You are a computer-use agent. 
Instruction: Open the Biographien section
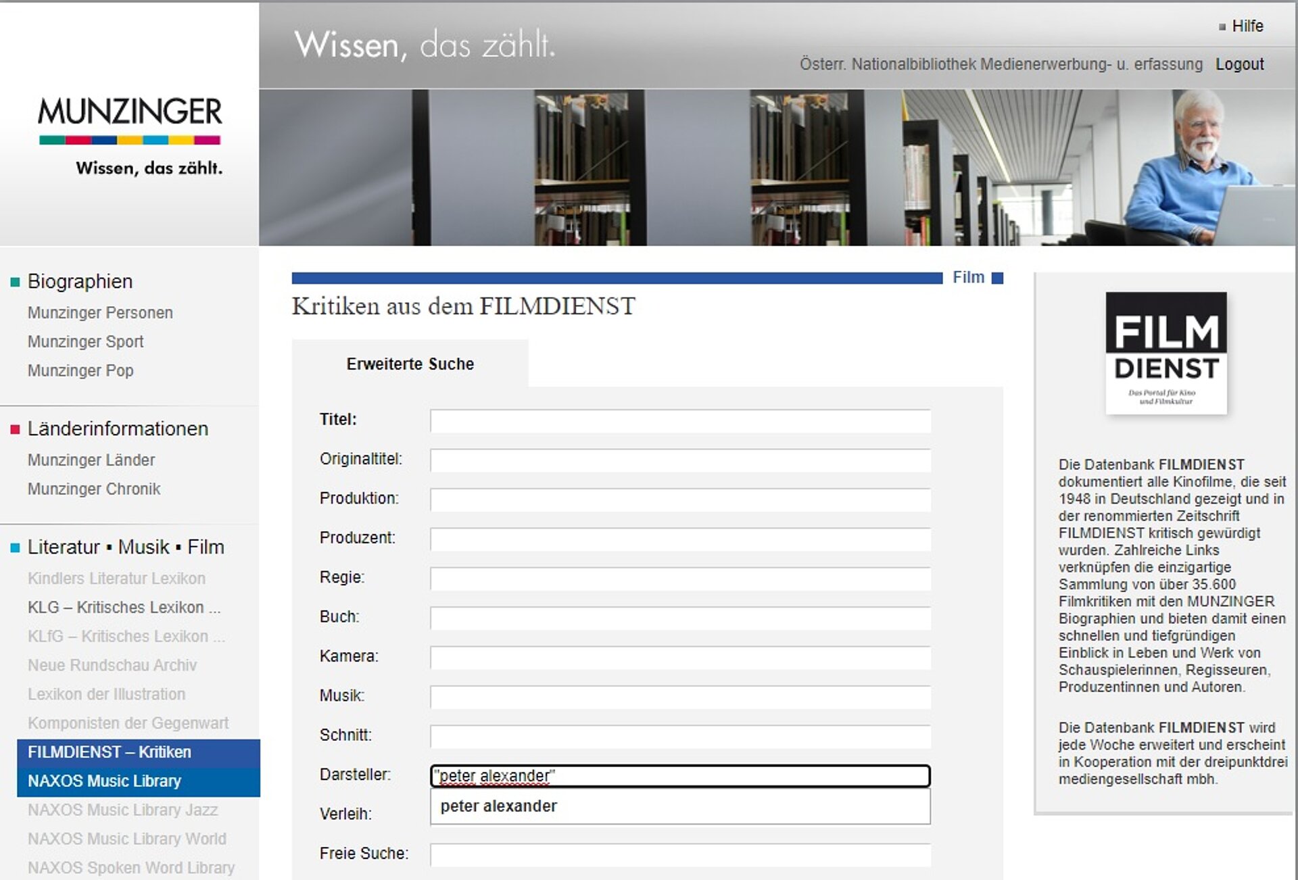click(x=80, y=281)
